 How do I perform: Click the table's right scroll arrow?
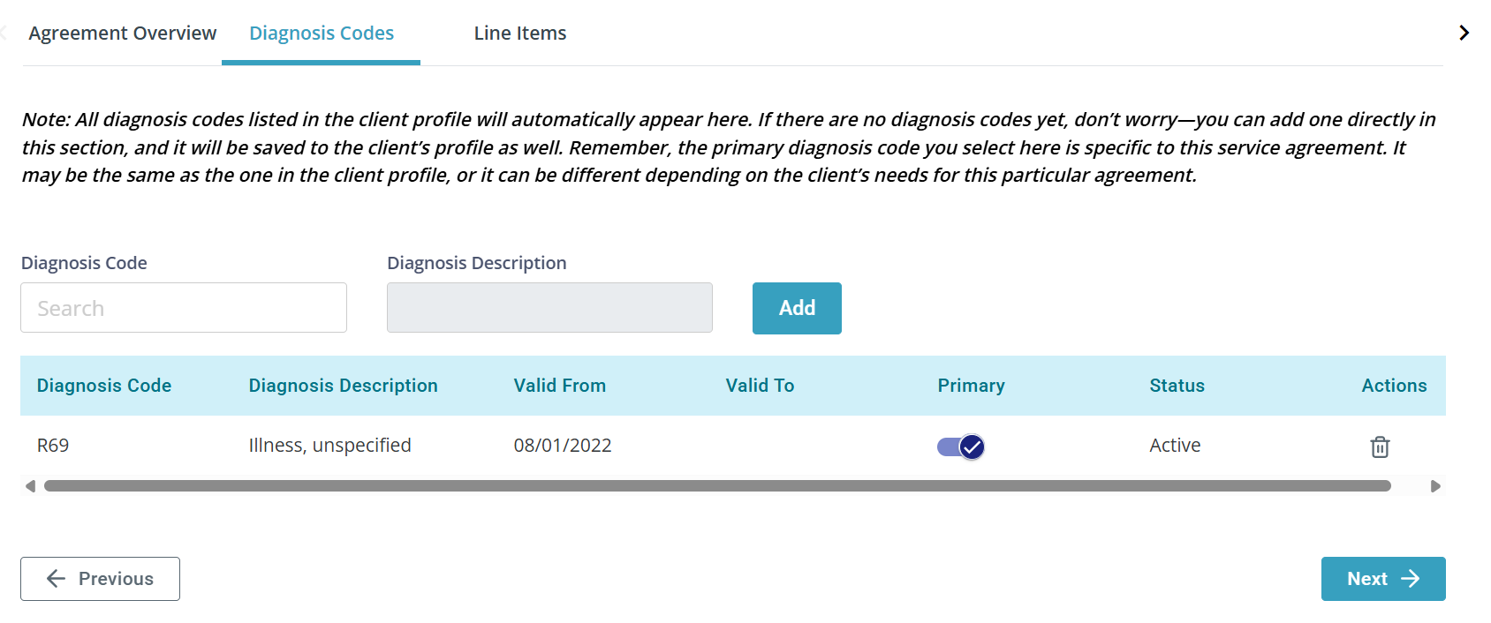[x=1435, y=486]
